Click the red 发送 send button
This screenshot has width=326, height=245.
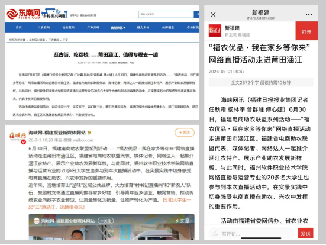pyautogui.click(x=305, y=234)
